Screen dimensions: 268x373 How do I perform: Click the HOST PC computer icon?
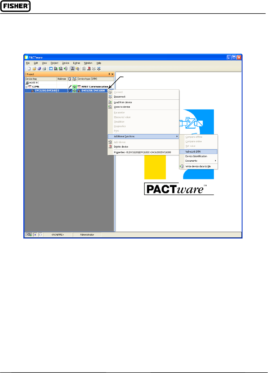pos(27,83)
